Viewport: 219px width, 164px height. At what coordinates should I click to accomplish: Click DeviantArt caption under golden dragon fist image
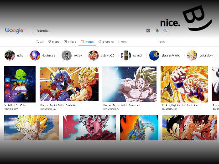coord(180,105)
